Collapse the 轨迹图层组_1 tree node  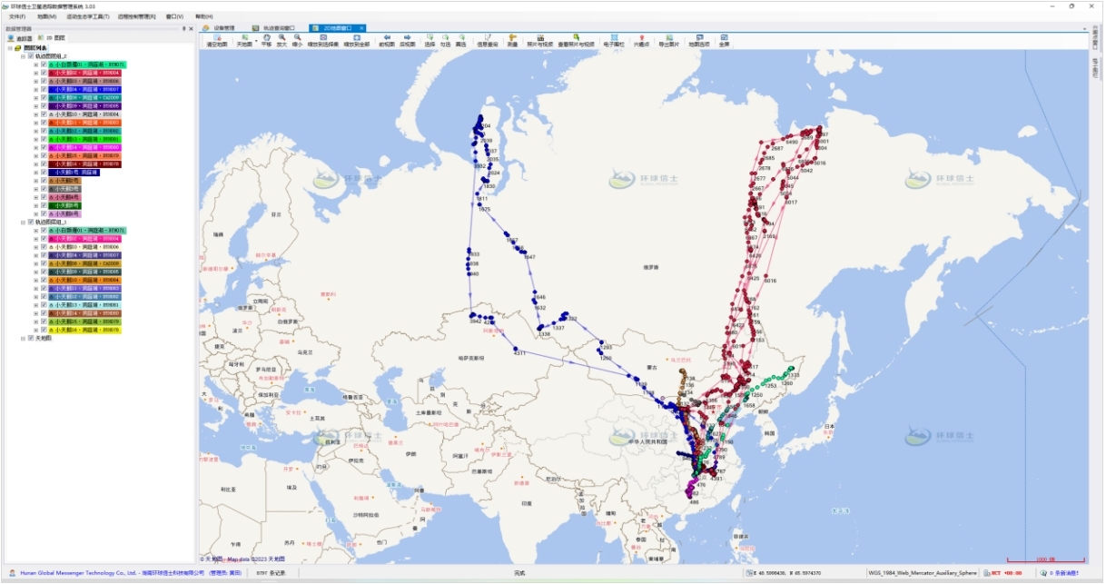(x=22, y=222)
